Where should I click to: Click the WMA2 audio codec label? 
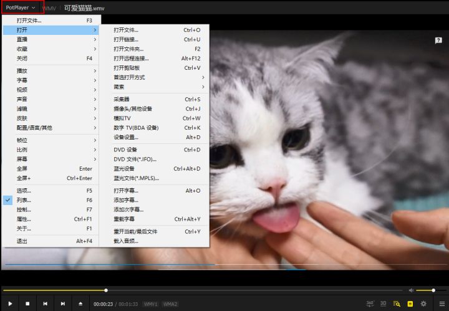[170, 304]
